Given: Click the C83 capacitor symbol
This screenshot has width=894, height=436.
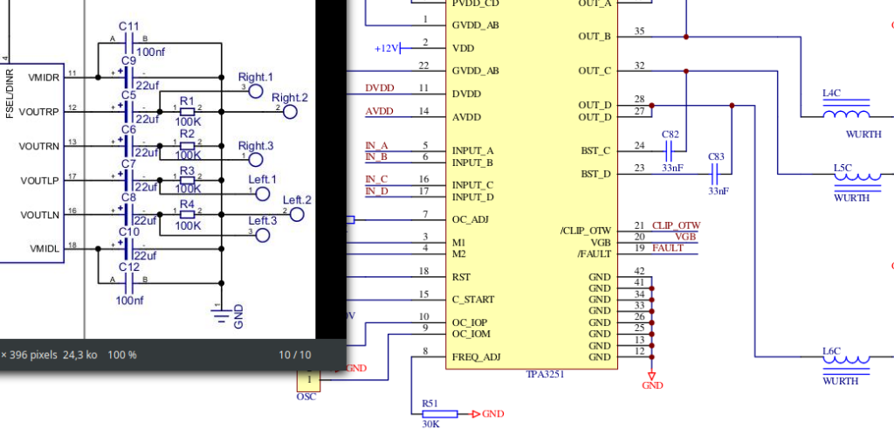Looking at the screenshot, I should tap(717, 173).
